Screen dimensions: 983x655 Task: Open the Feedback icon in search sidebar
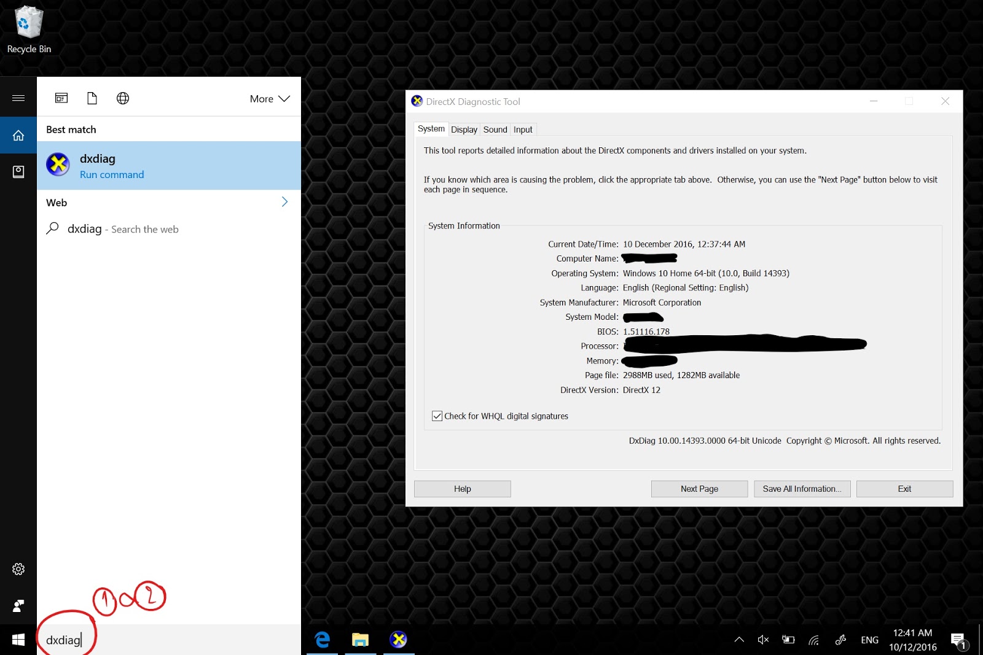(18, 606)
